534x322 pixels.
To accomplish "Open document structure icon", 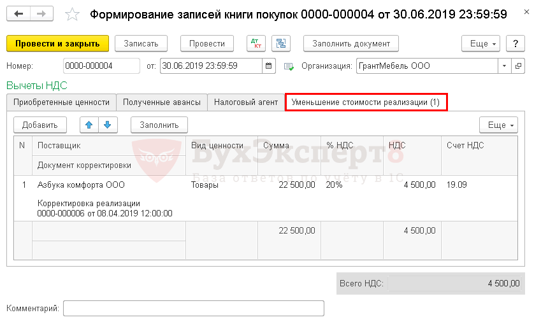I will pos(281,43).
